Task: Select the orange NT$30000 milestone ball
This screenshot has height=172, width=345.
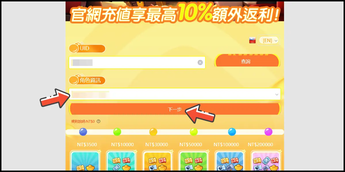Action: coord(153,132)
